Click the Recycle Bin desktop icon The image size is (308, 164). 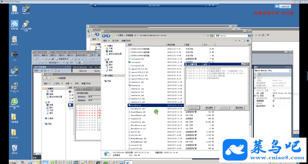[14, 148]
